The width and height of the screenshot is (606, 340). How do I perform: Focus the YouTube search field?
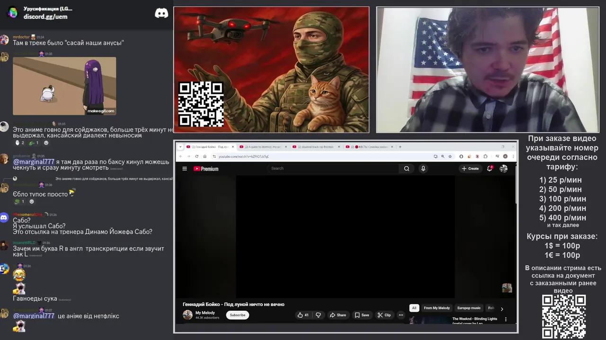[x=334, y=169]
